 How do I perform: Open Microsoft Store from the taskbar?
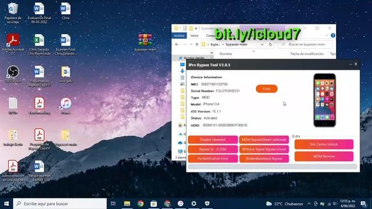[x=153, y=204]
